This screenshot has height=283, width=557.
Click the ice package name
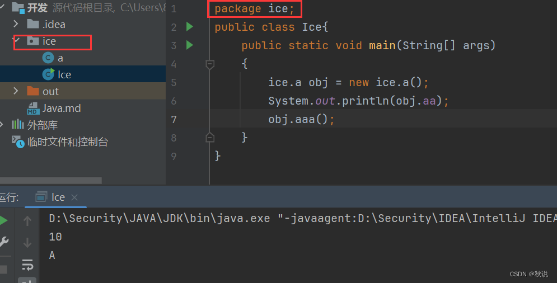tap(49, 41)
